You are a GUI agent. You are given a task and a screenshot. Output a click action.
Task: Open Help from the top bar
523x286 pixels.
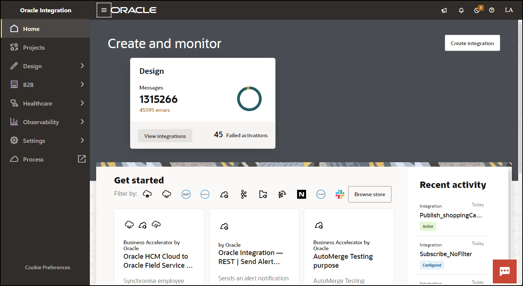(x=492, y=10)
